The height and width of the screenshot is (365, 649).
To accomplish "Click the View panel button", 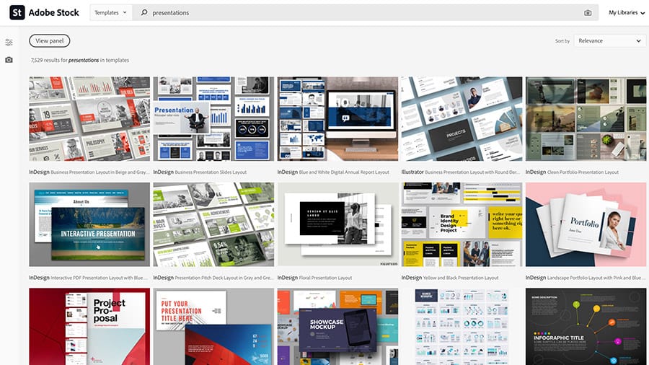I will coord(49,40).
